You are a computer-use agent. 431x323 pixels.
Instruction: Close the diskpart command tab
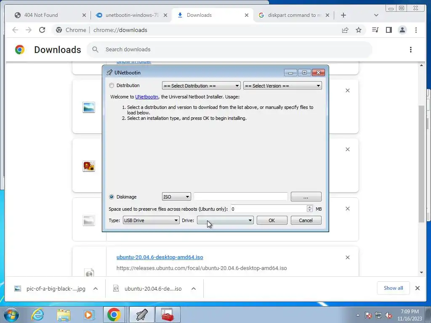click(x=327, y=16)
